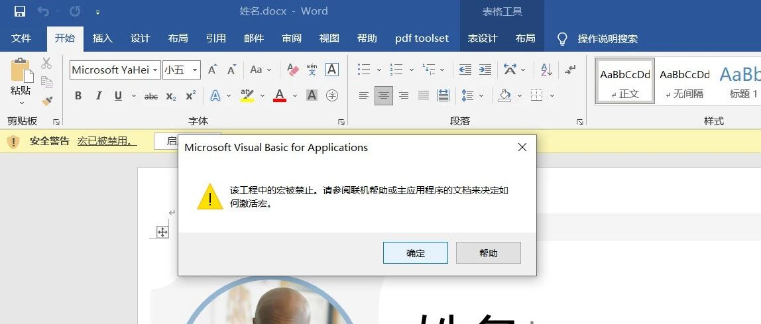
Task: Click the Phonetic Guide wén icon
Action: click(312, 70)
